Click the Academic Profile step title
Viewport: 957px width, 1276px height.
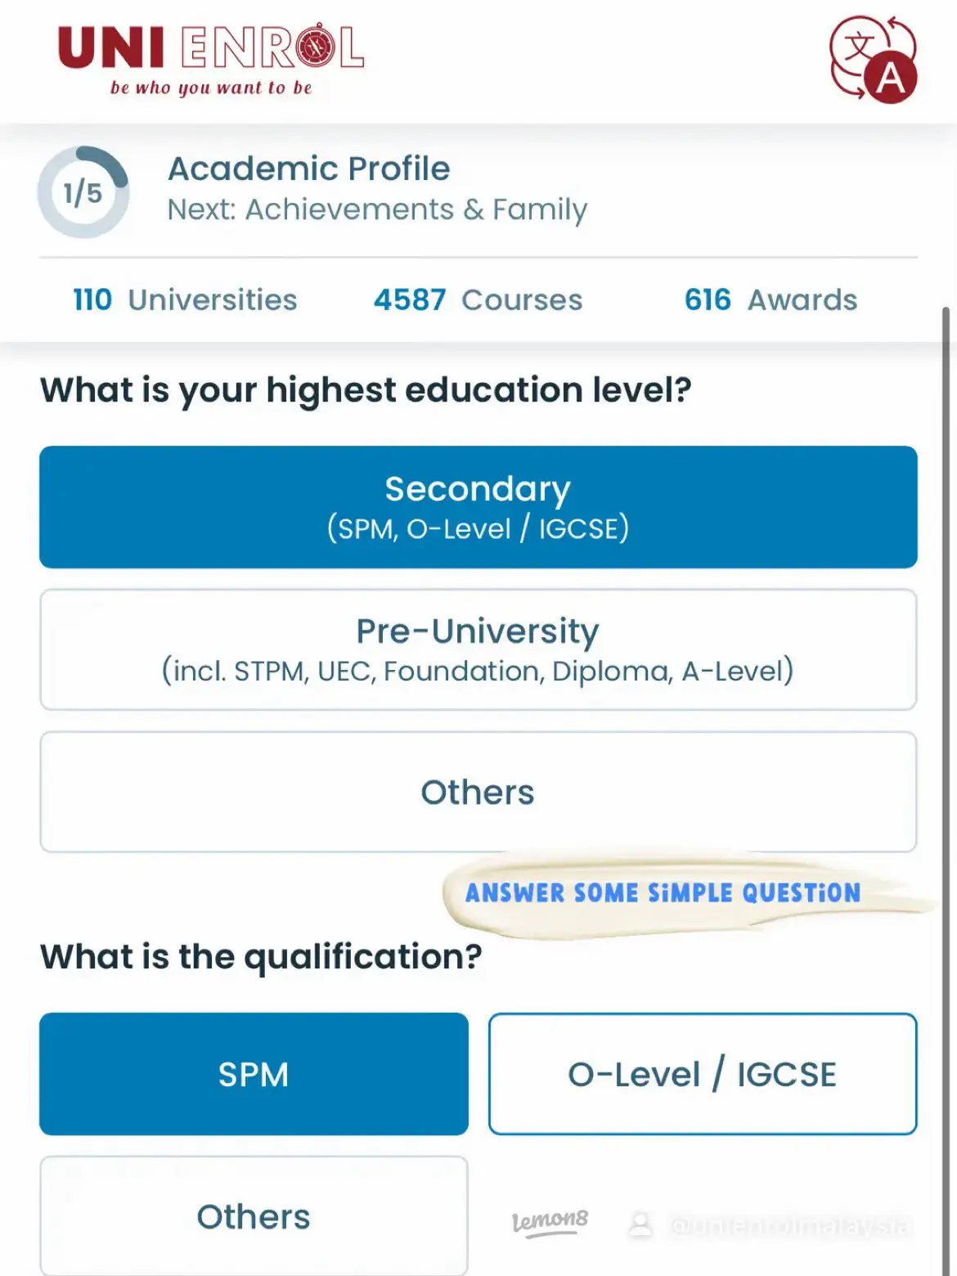[x=308, y=168]
